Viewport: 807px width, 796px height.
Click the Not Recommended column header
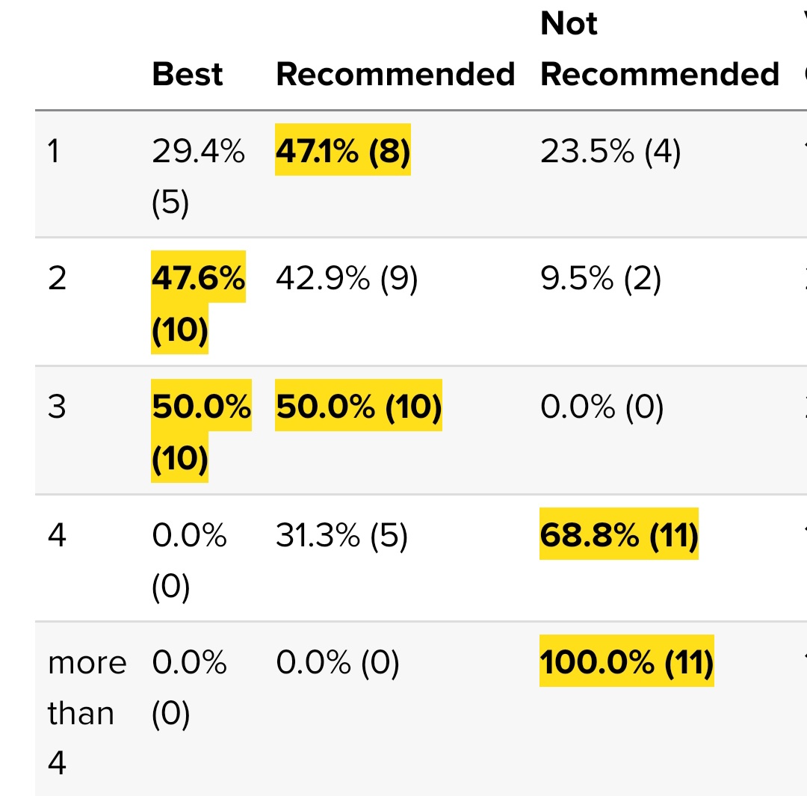click(659, 49)
